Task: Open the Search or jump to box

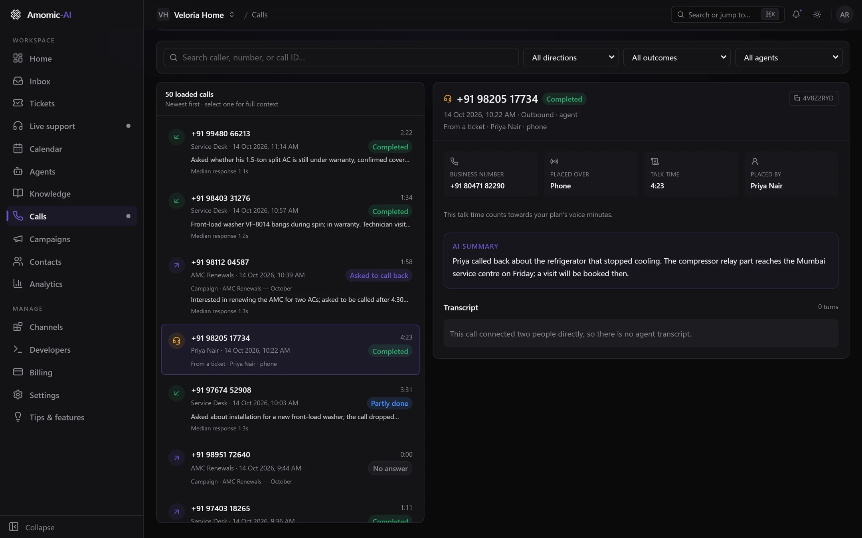Action: point(727,15)
